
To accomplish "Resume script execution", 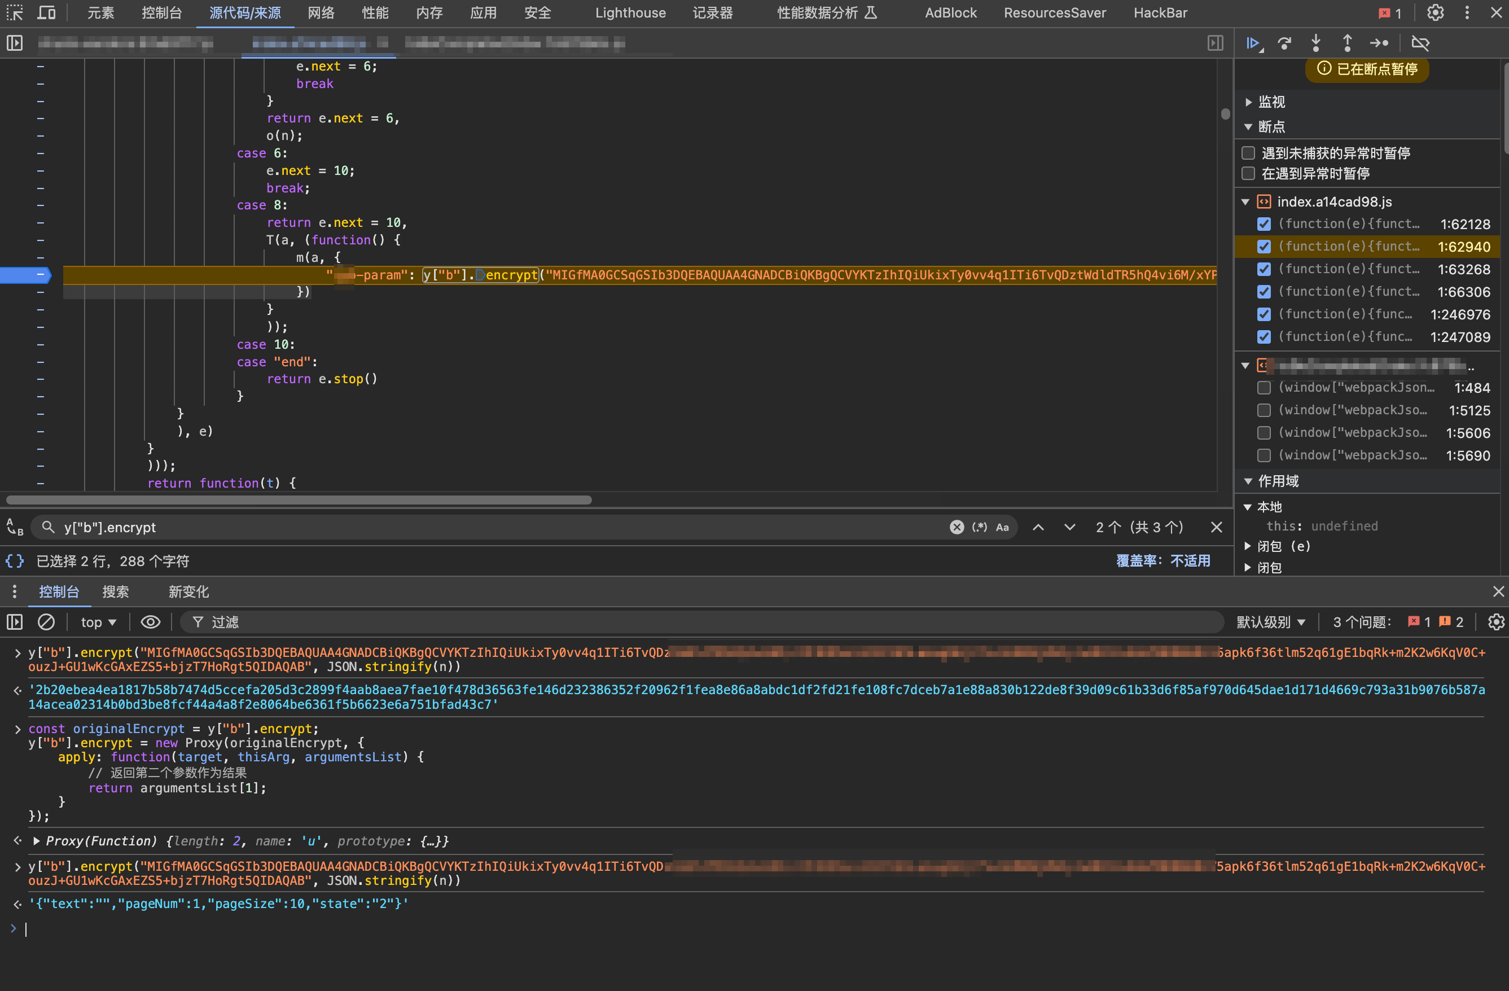I will pos(1253,43).
